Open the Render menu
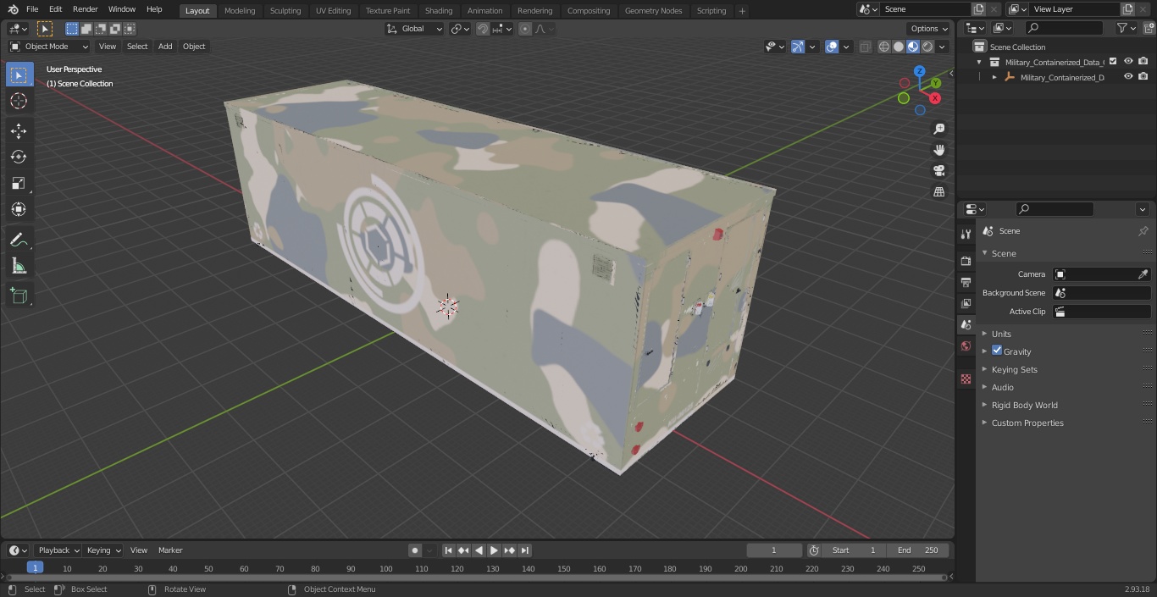This screenshot has width=1157, height=597. coord(85,9)
